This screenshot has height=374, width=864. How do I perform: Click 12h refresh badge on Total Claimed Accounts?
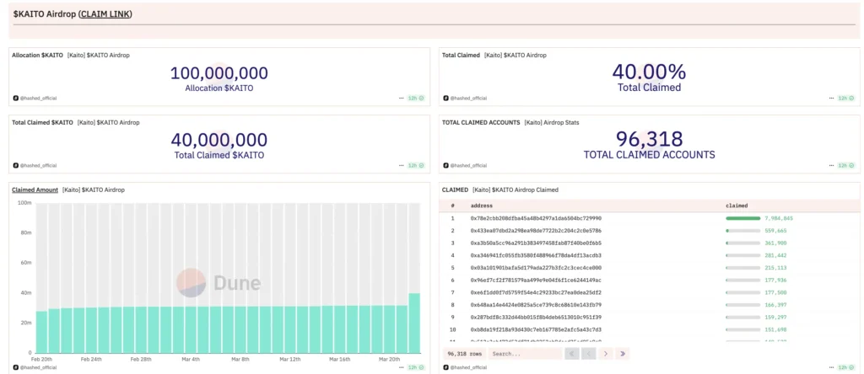click(x=845, y=166)
